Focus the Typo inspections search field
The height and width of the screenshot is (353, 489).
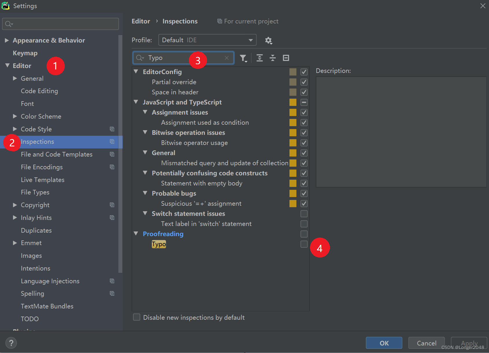[183, 58]
